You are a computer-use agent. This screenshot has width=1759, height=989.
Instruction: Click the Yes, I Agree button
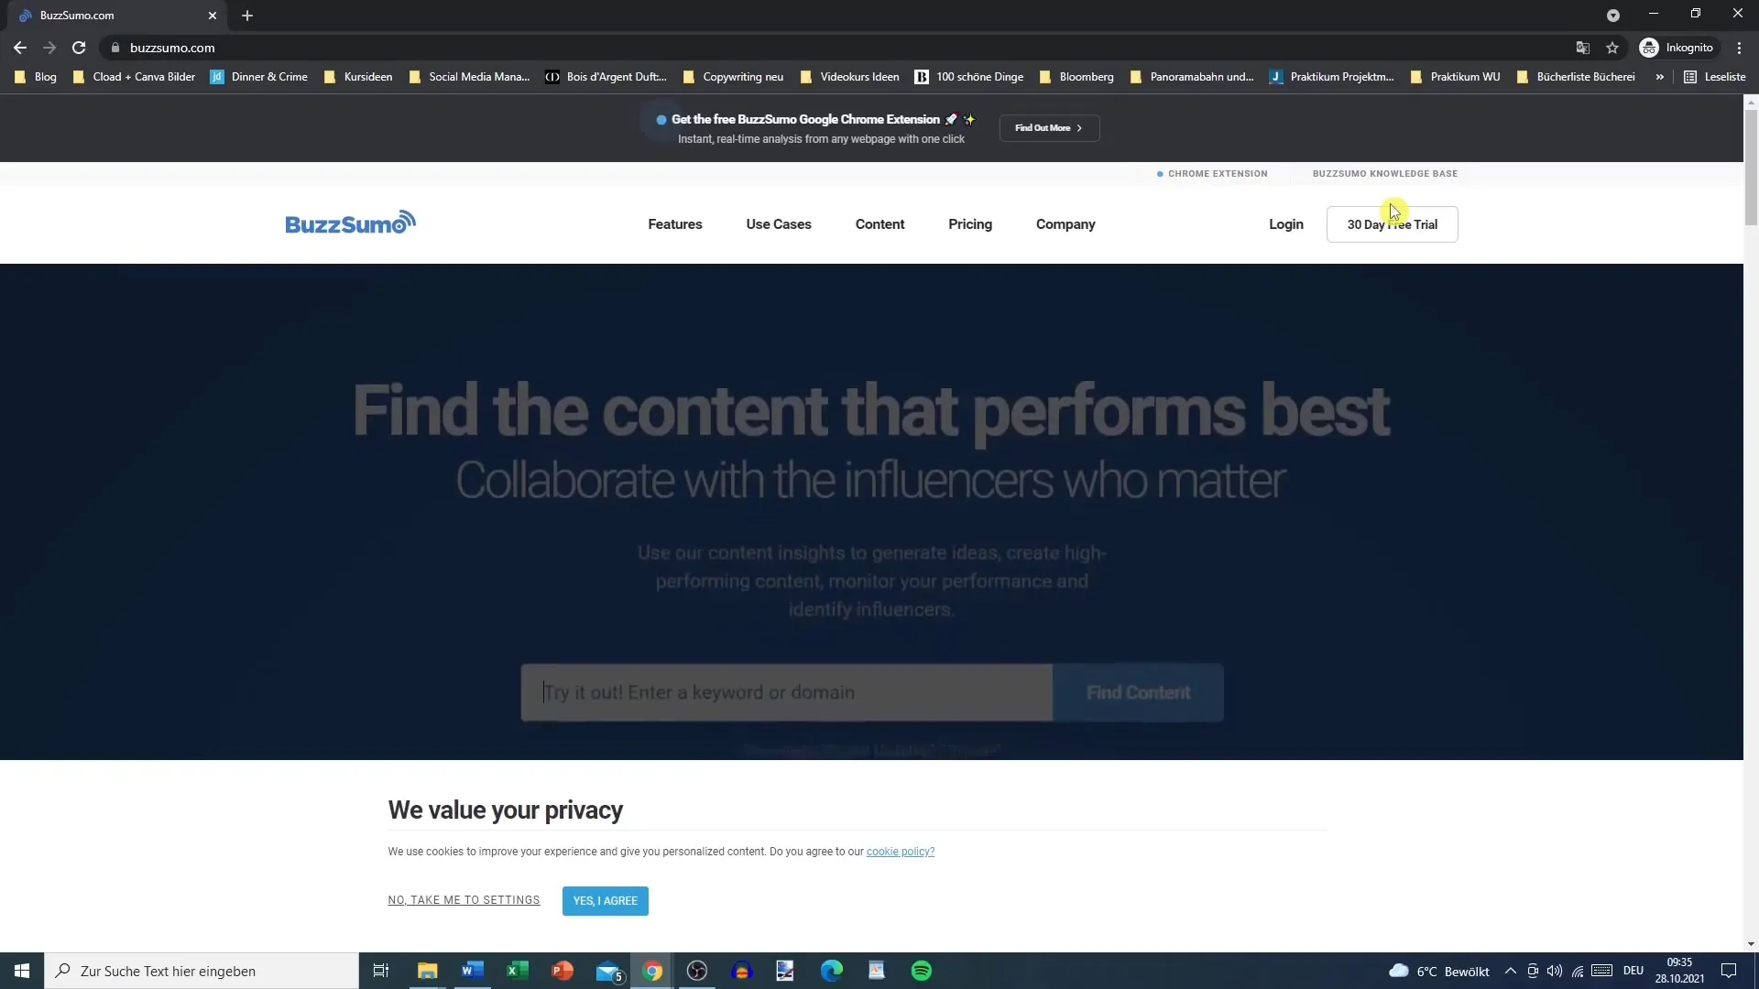(x=605, y=901)
